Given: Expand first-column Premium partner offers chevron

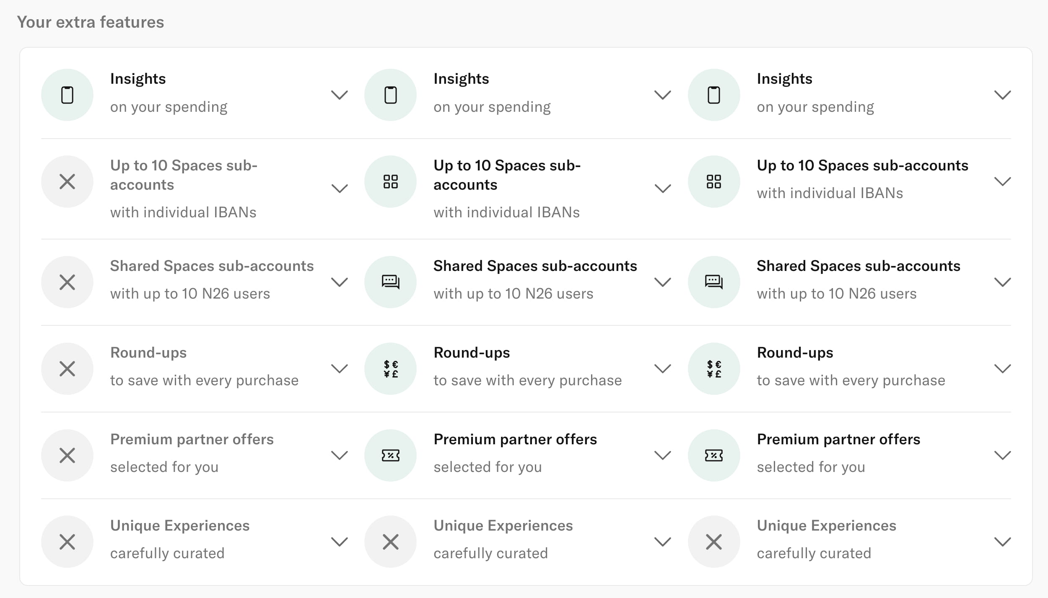Looking at the screenshot, I should [x=339, y=455].
